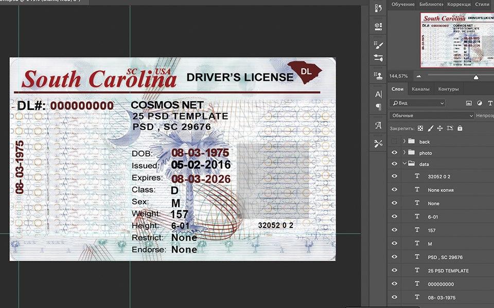
Task: Hide the 32052 0 2 text layer
Action: coord(395,176)
